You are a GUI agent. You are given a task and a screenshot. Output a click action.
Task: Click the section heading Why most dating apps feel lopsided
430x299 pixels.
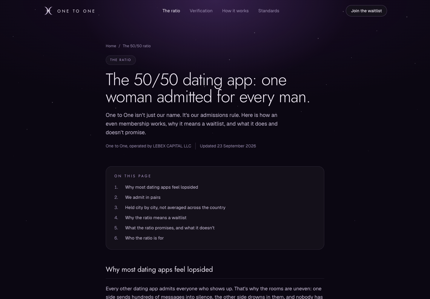(159, 269)
